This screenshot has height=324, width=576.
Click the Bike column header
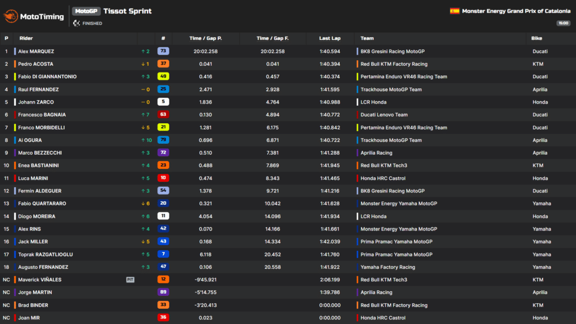click(537, 38)
